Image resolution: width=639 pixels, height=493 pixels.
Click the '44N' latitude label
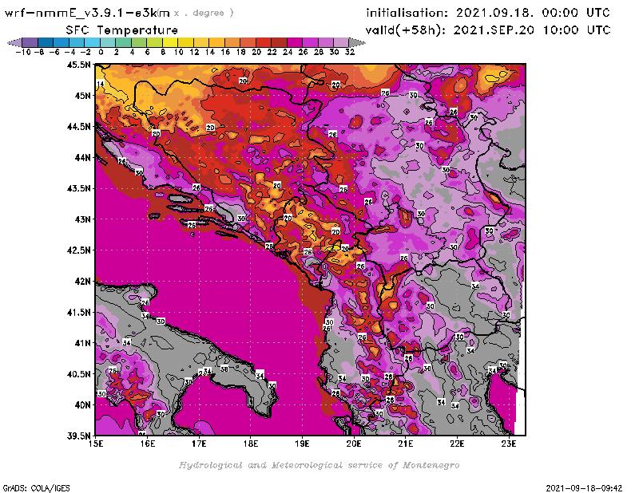coord(82,157)
